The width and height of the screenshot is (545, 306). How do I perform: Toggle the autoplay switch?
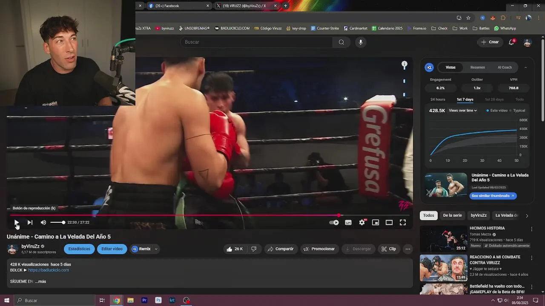click(x=334, y=222)
